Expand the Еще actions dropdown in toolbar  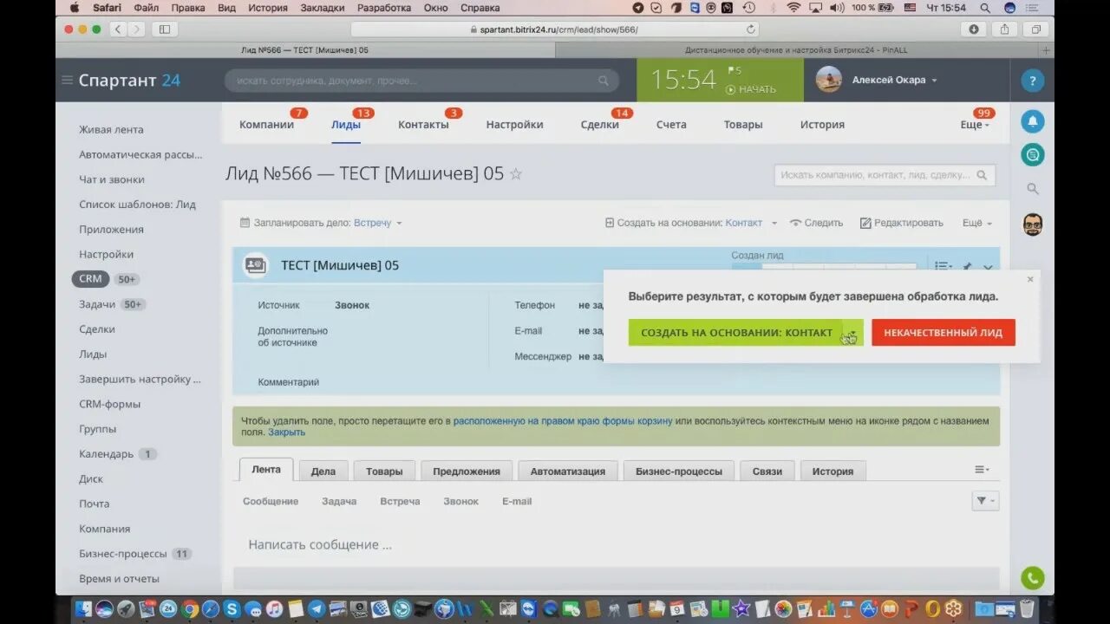tap(977, 223)
